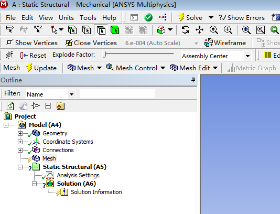Click the Zoom to Fit icon
This screenshot has height=214, width=280.
coord(246,30)
